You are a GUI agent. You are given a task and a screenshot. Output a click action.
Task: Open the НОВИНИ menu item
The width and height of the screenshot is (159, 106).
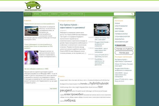54,14
